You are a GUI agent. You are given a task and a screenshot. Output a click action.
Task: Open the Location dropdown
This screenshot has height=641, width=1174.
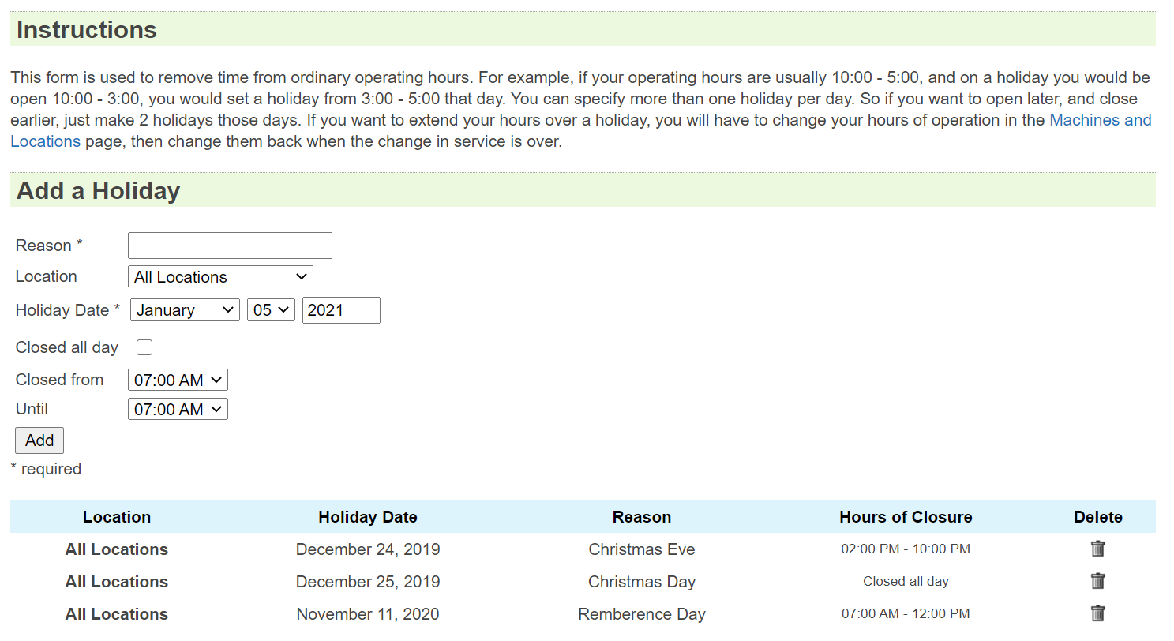[x=220, y=276]
